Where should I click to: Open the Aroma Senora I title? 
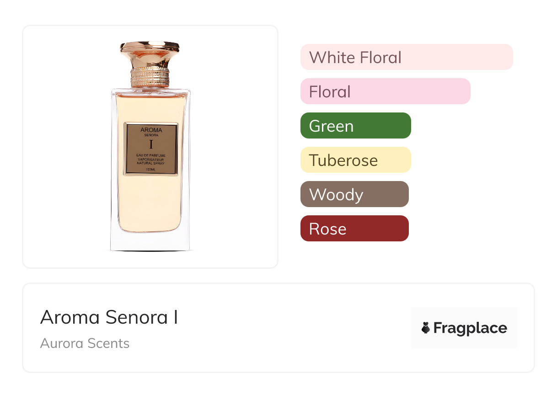click(x=109, y=317)
